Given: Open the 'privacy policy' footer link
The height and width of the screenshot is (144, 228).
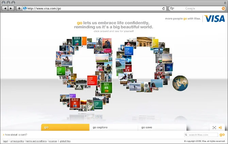Looking at the screenshot, I should (x=17, y=141).
